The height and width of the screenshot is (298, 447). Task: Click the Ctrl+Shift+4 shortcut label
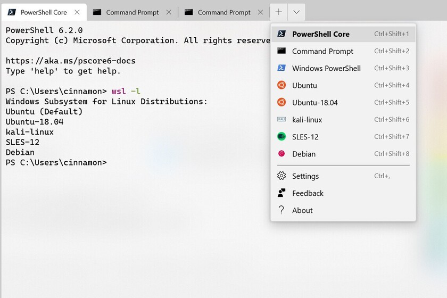pyautogui.click(x=392, y=85)
